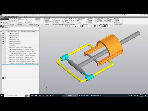Click the open file icon in ribbon
Viewport: 148px width, 111px height.
(x=12, y=19)
